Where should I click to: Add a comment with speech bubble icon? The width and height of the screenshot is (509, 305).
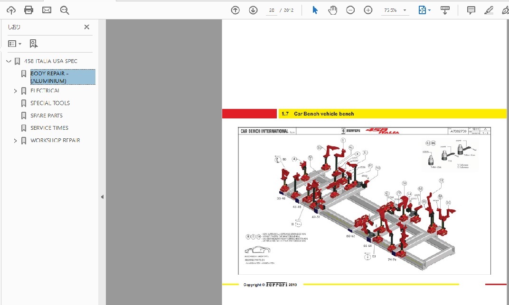471,10
